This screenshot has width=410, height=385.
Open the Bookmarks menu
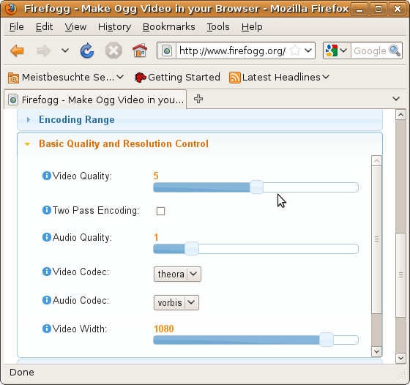click(168, 27)
